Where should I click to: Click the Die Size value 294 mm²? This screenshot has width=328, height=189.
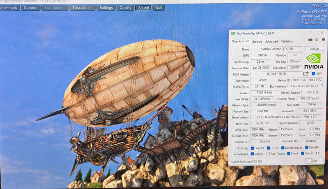(295, 61)
